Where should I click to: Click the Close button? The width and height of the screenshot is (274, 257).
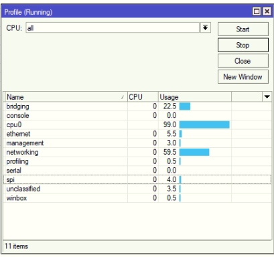coord(243,61)
